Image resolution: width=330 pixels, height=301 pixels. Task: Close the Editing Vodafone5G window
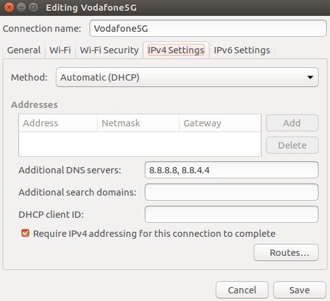click(x=9, y=8)
